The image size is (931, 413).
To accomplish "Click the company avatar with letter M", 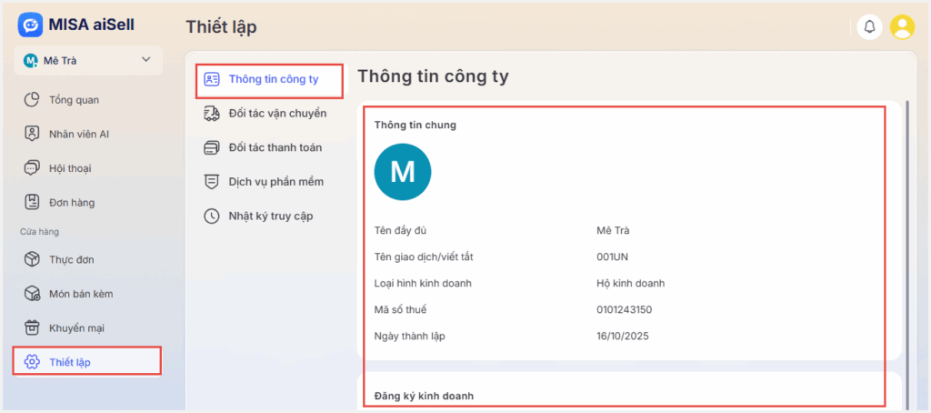I will (x=402, y=172).
